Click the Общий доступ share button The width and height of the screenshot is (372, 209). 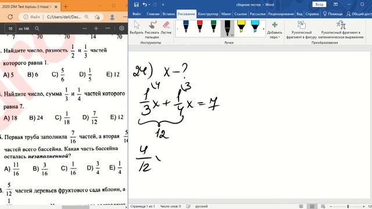359,14
